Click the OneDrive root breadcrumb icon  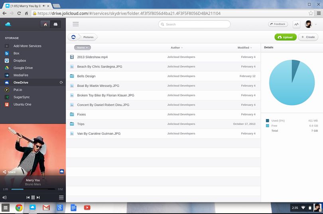[x=73, y=37]
